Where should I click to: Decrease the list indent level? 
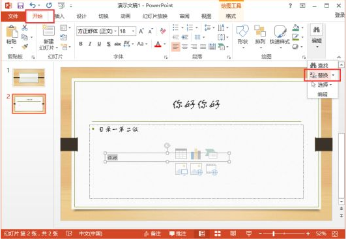tap(175, 37)
